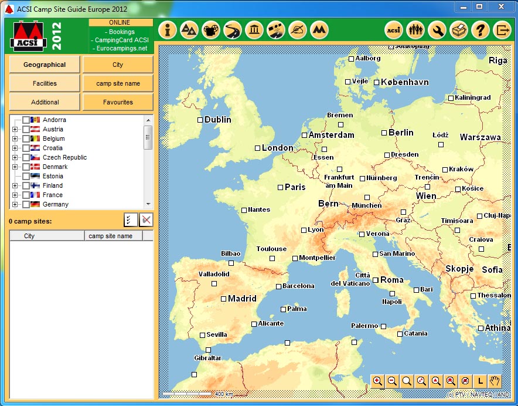Expand the Czech Republic tree node
Screen dimensions: 518x406
[15, 157]
